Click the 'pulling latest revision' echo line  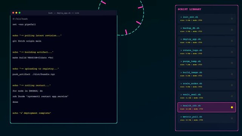(37, 36)
